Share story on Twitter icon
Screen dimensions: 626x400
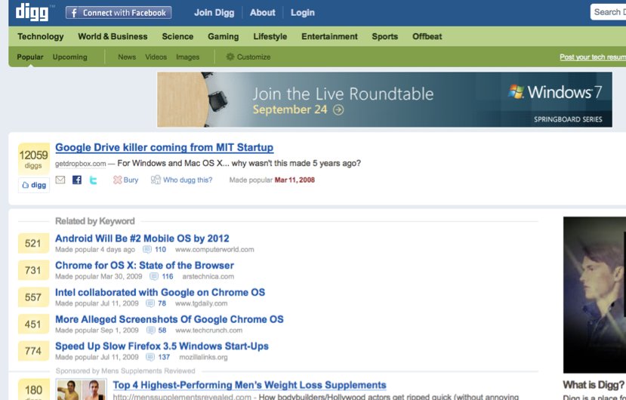coord(93,180)
